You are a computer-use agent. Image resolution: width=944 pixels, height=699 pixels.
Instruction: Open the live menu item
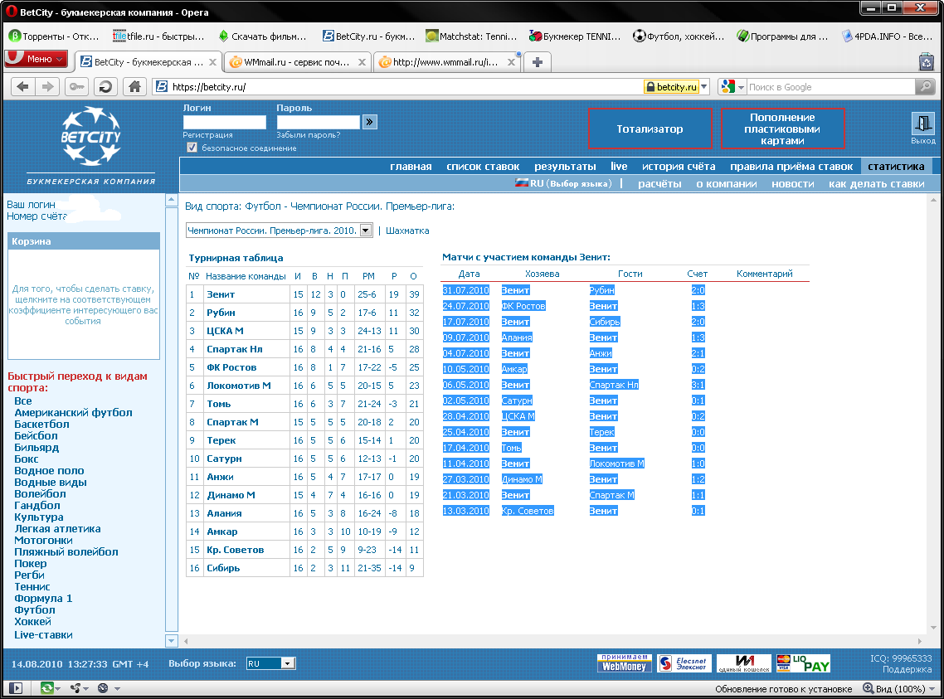tap(619, 167)
